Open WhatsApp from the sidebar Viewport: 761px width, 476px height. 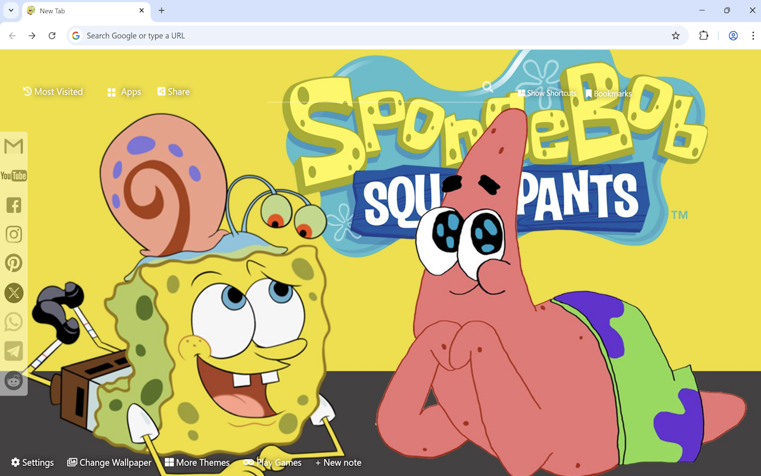click(x=14, y=321)
